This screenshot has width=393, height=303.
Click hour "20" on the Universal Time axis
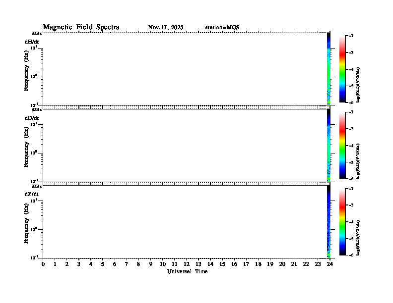point(282,264)
